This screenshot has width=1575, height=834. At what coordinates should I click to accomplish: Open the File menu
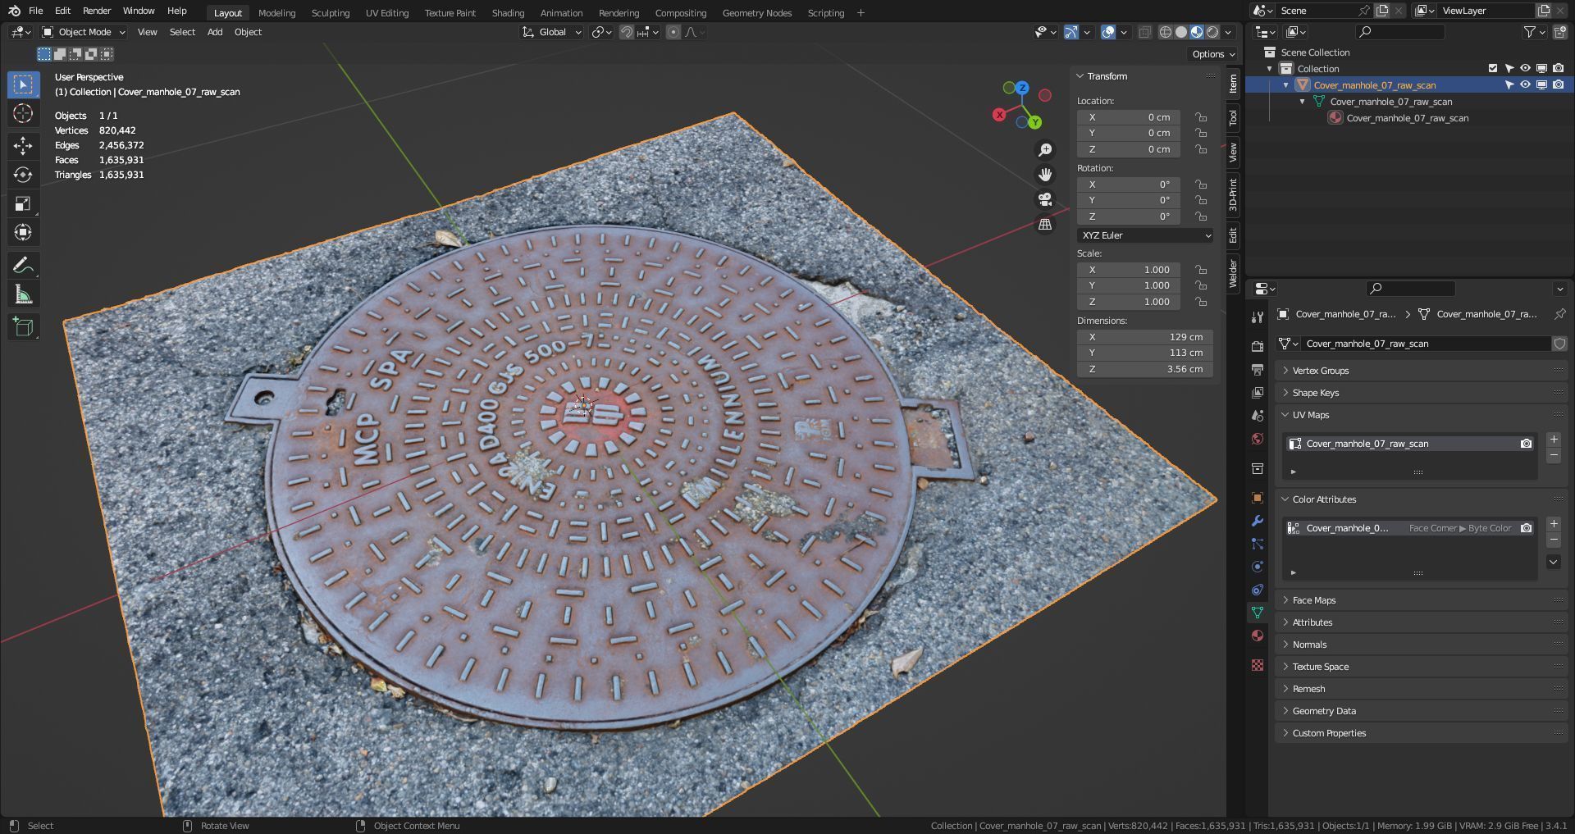coord(35,11)
